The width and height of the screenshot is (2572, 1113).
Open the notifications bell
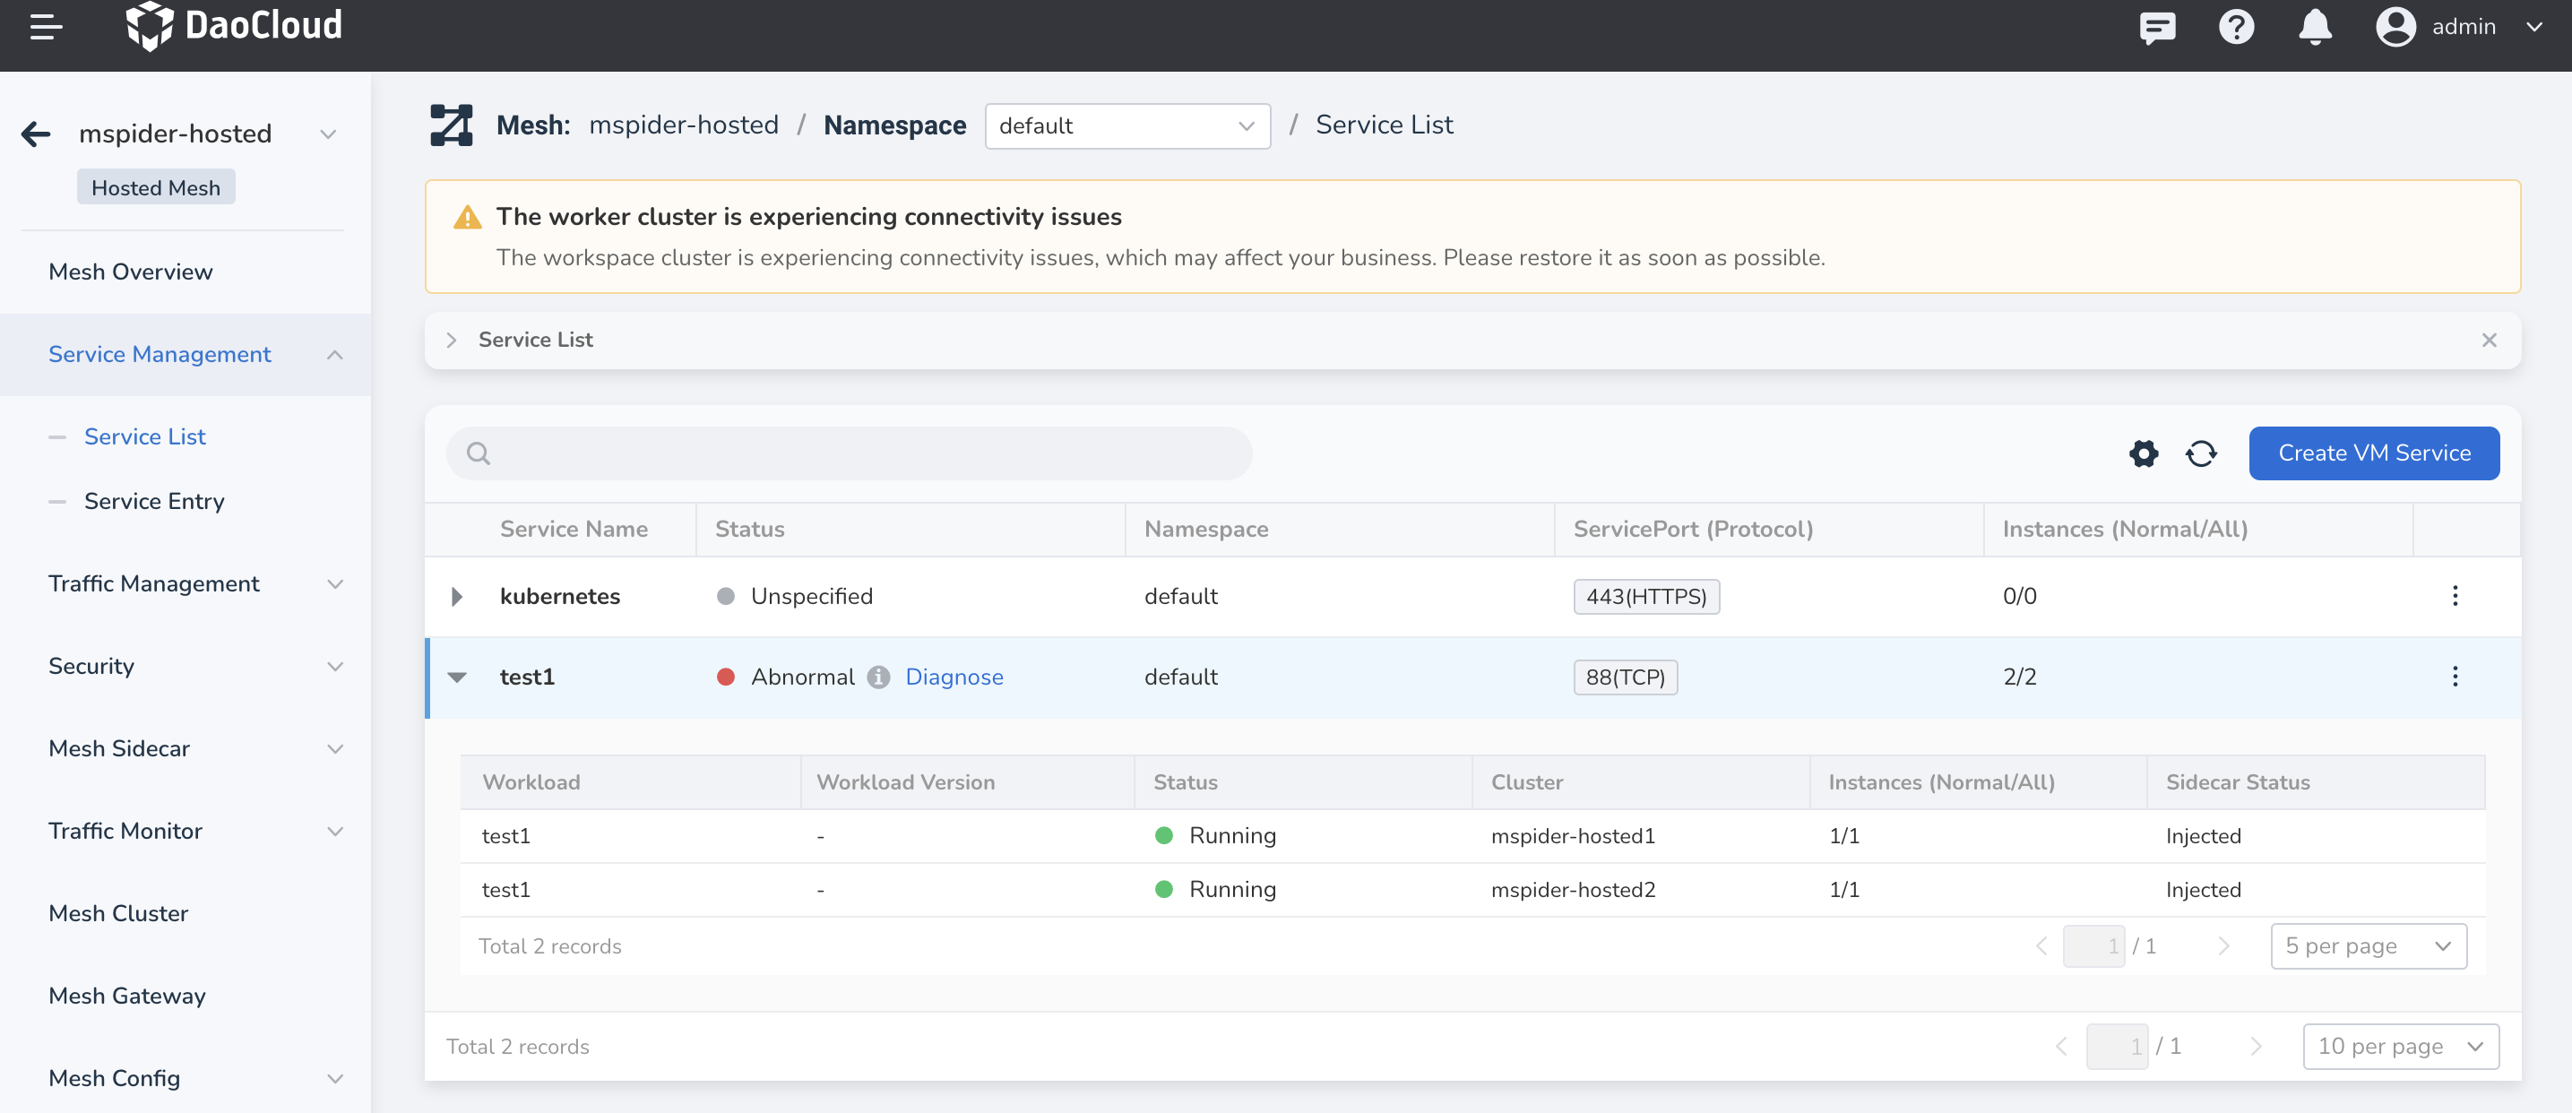(x=2315, y=27)
